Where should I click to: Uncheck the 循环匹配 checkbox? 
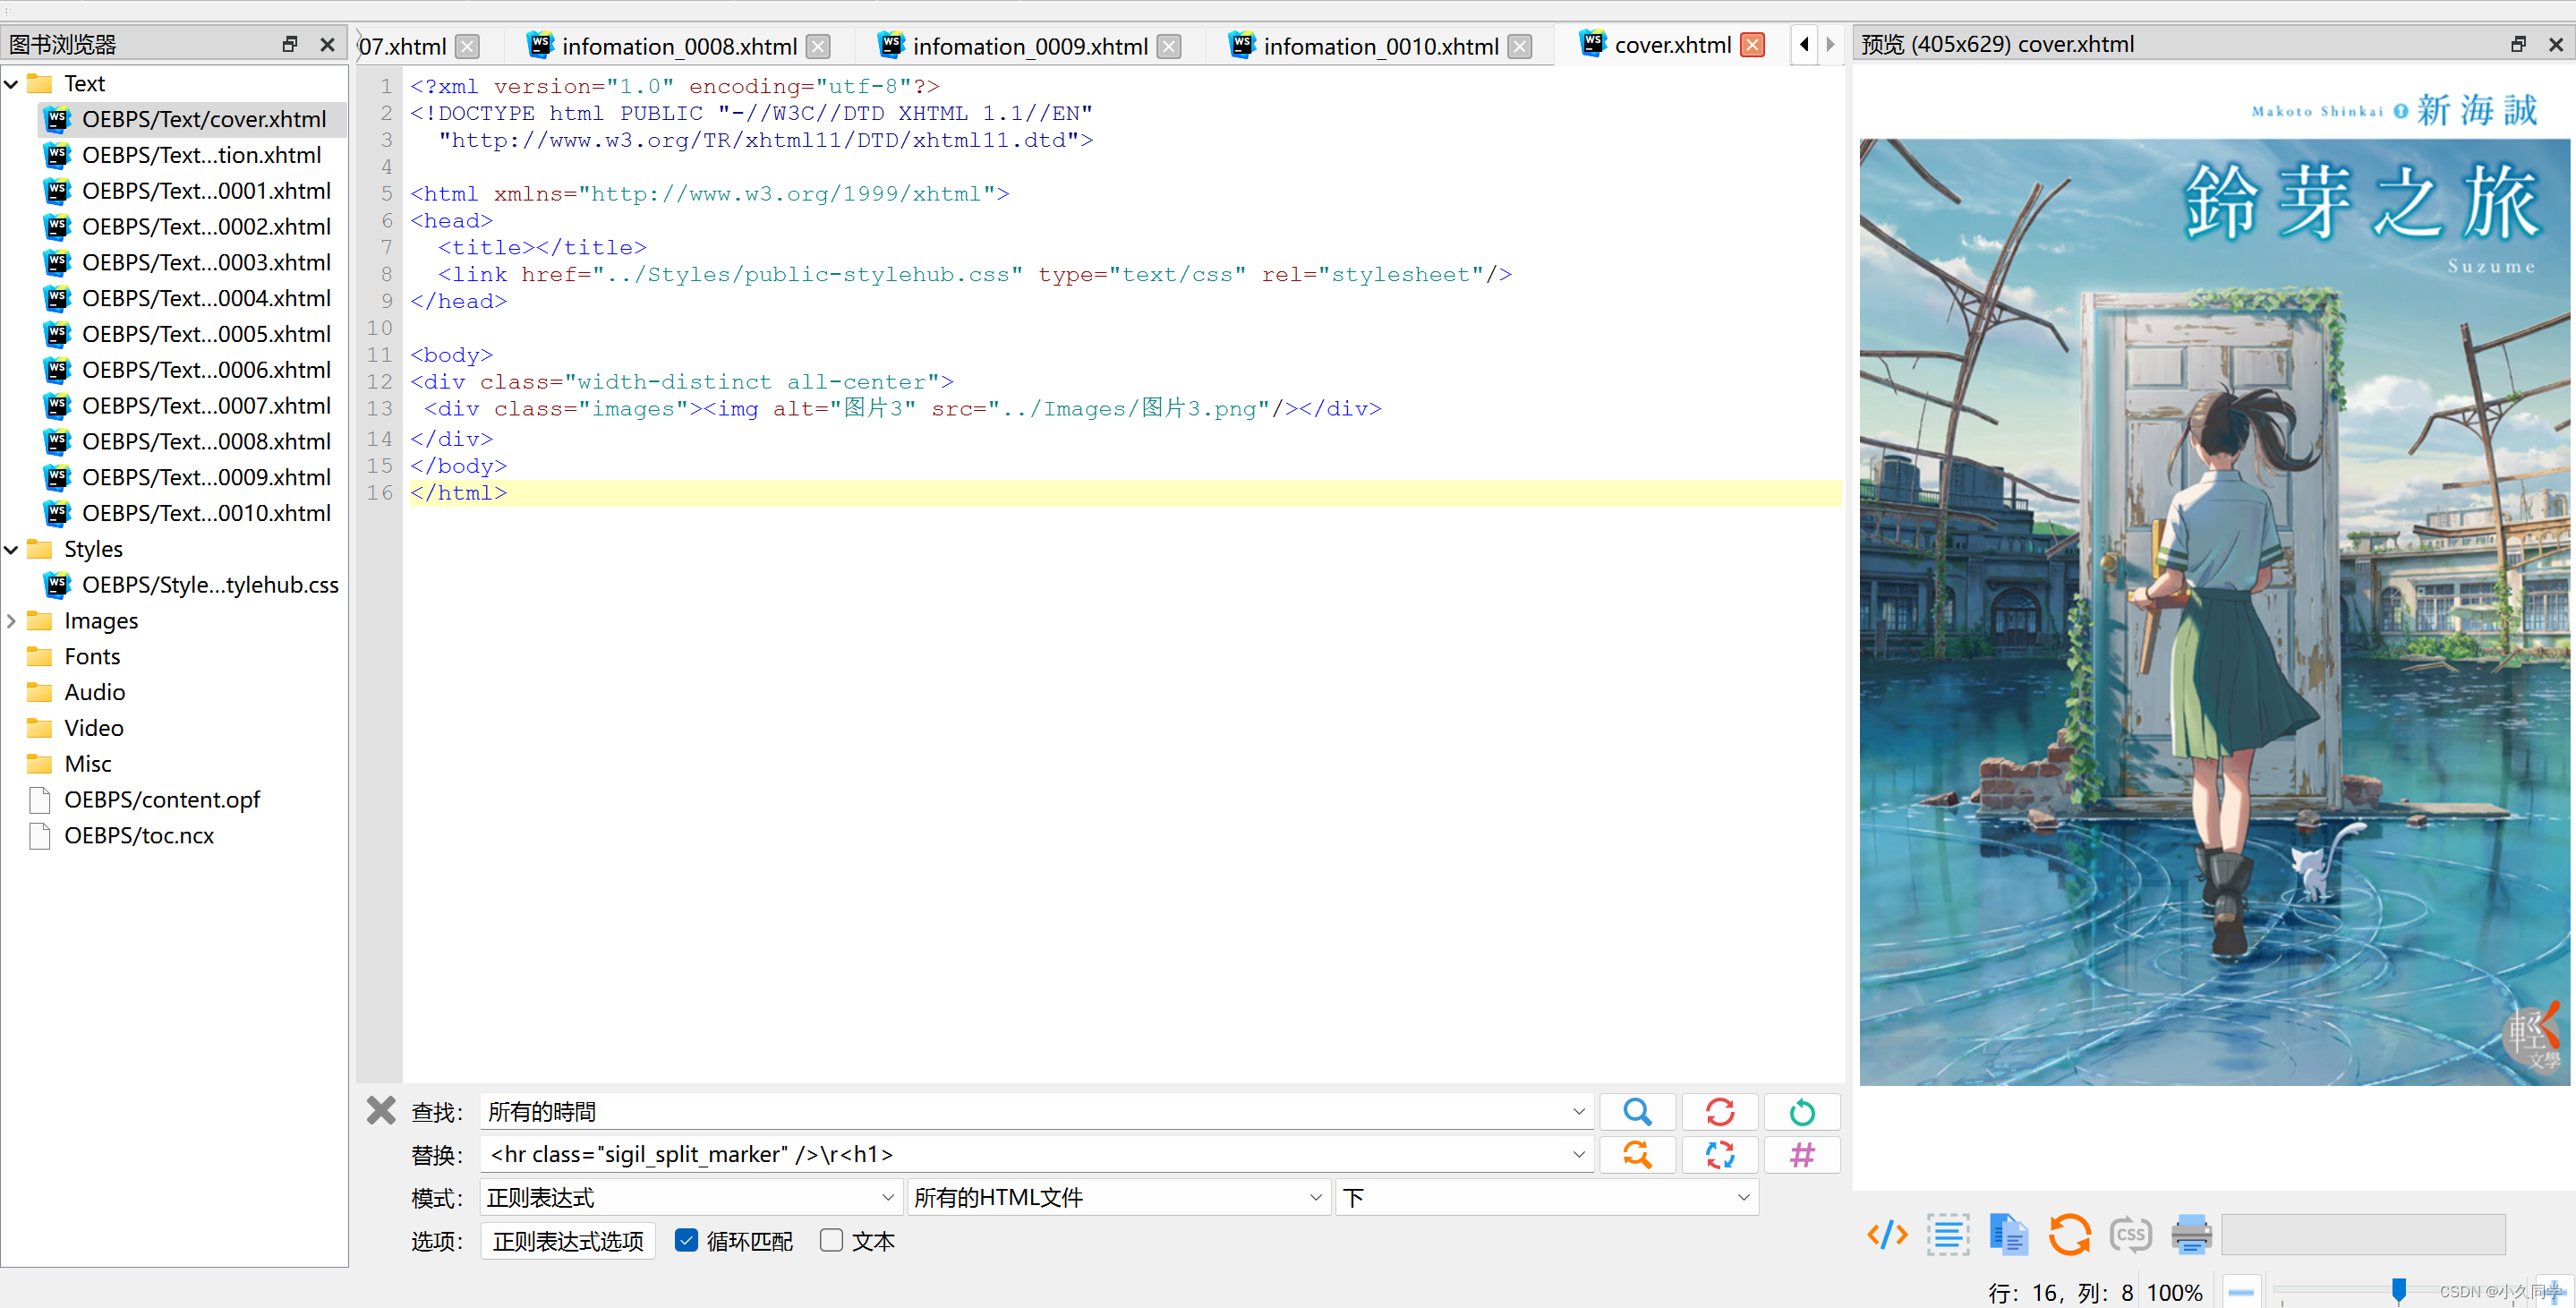pos(686,1240)
